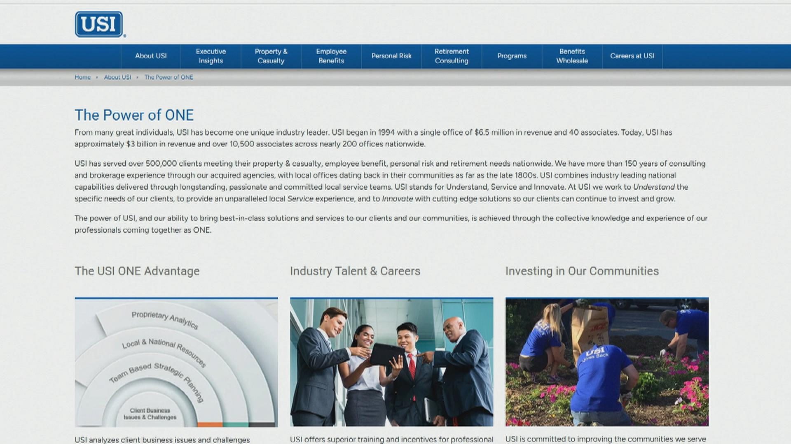Click The Power of ONE breadcrumb
Screen dimensions: 791x444
(x=168, y=77)
